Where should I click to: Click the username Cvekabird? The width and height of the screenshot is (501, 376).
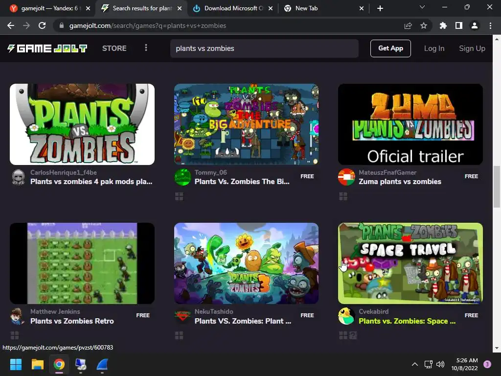[x=373, y=311]
